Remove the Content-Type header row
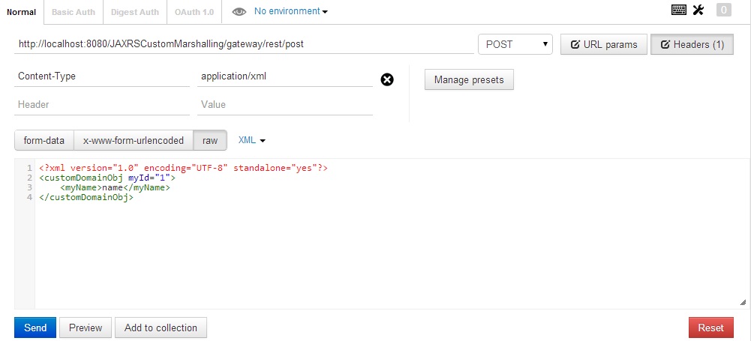Viewport: 751px width, 341px height. click(x=387, y=79)
